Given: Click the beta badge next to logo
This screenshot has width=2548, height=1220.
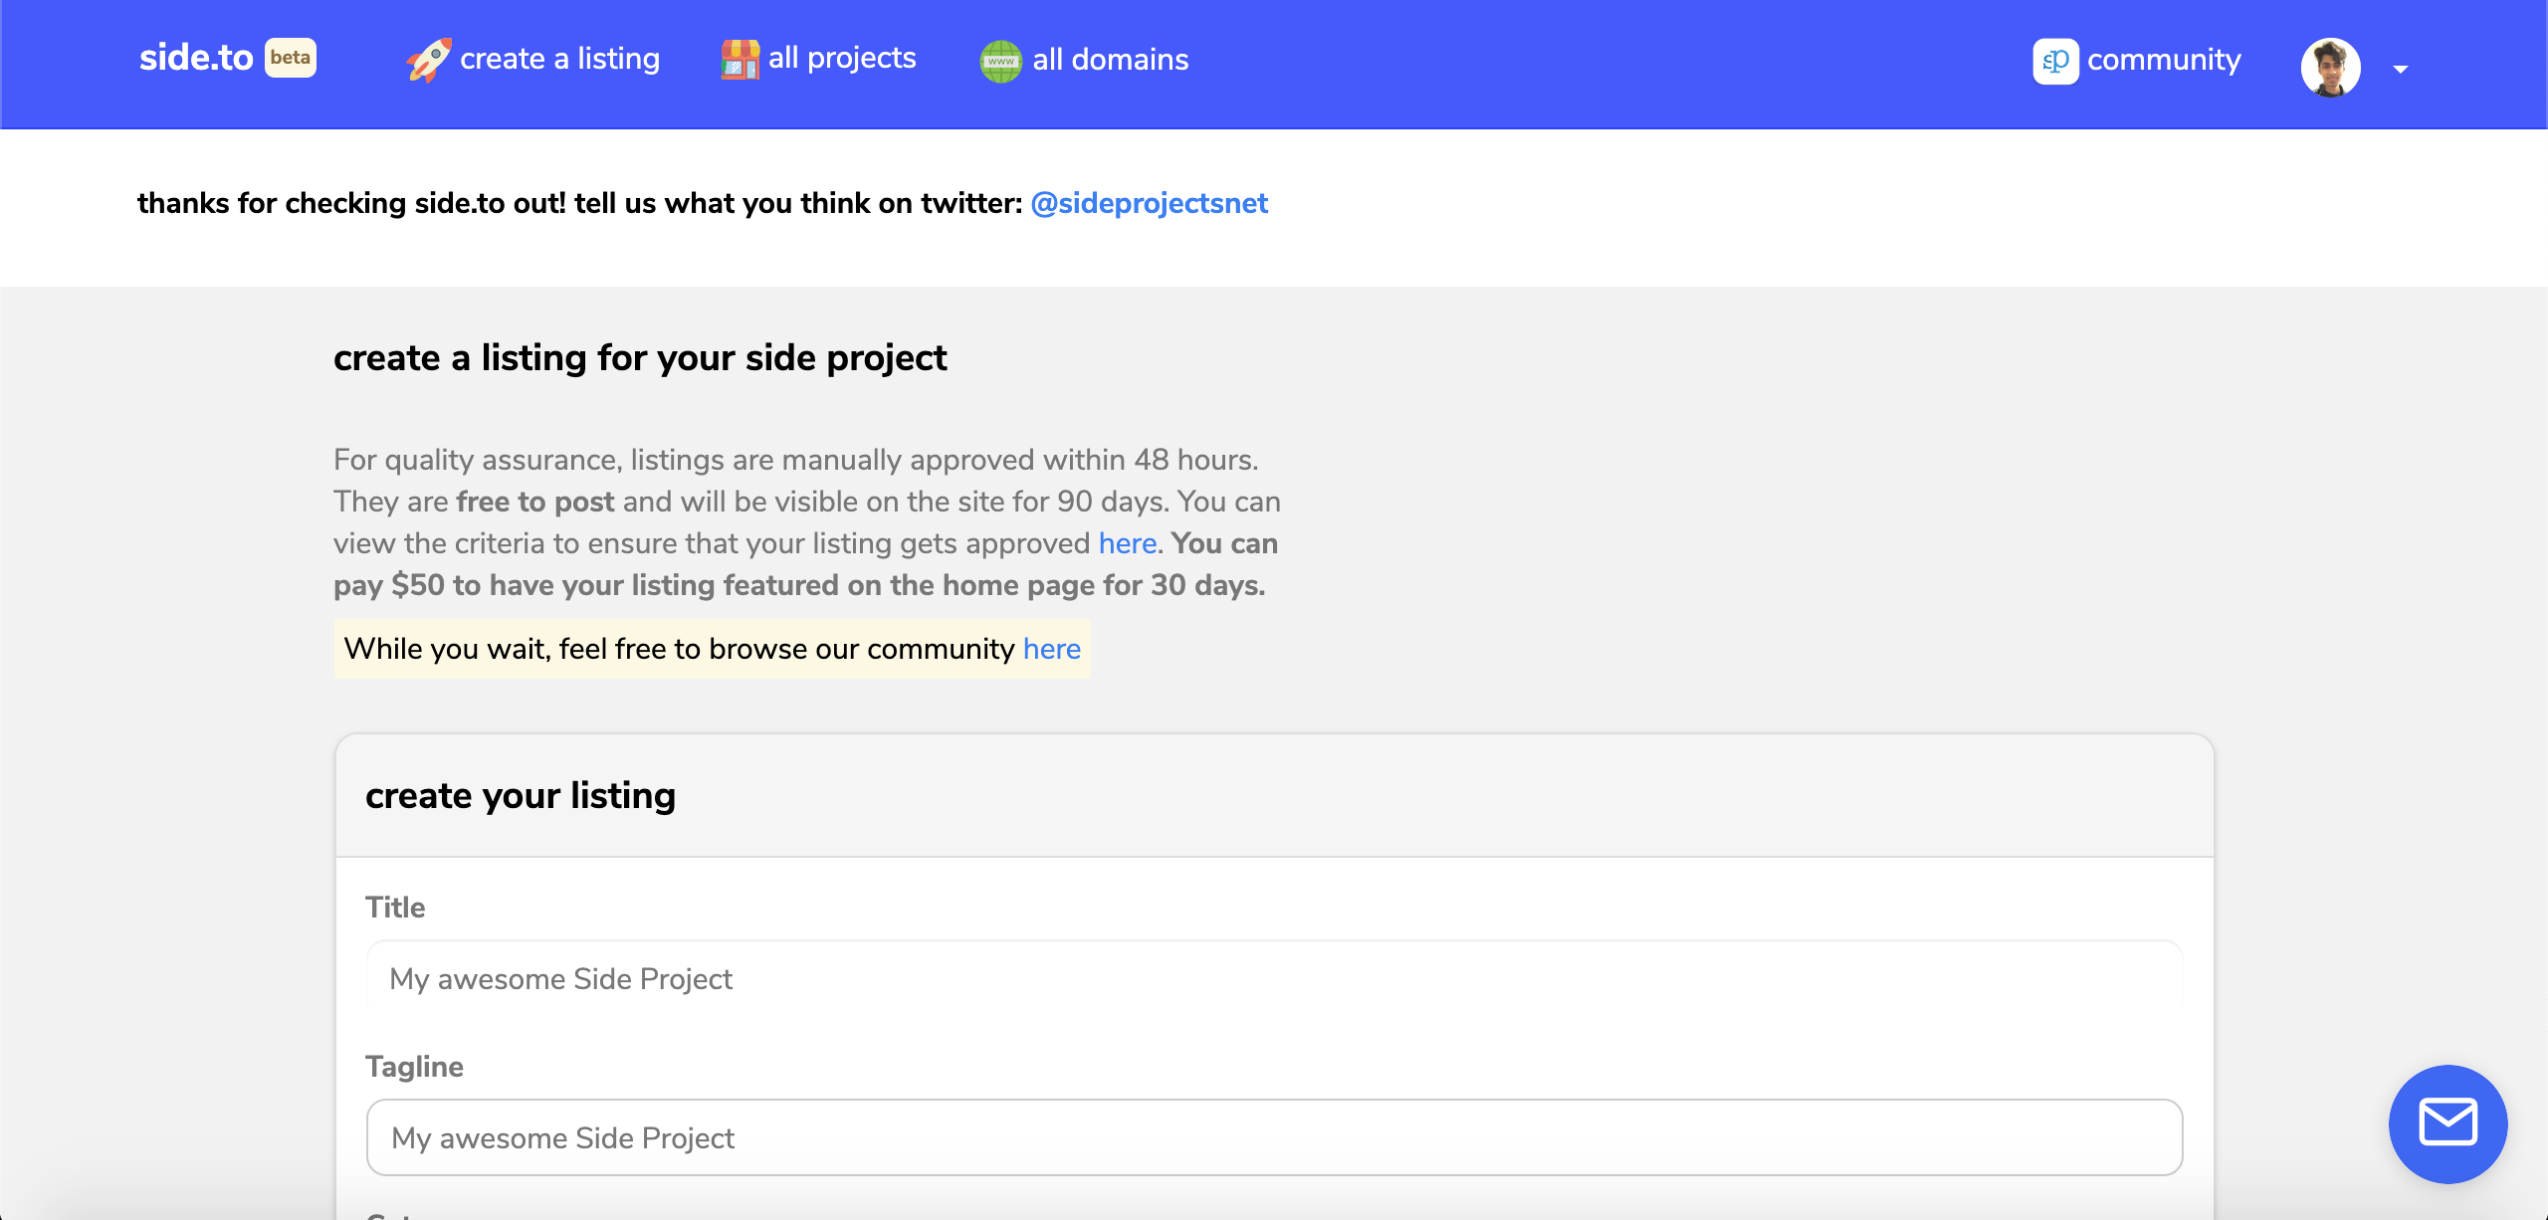Looking at the screenshot, I should [x=291, y=58].
